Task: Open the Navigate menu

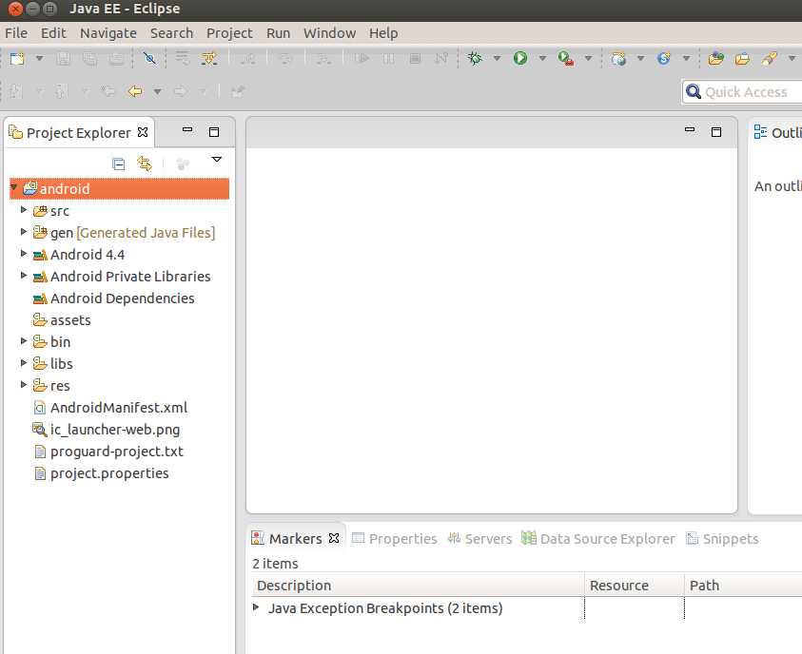Action: click(x=108, y=33)
